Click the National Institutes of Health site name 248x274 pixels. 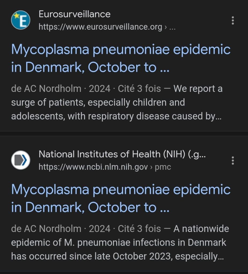coord(122,154)
